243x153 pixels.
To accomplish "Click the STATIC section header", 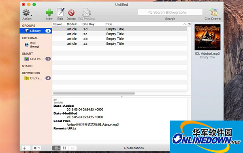I will [x=27, y=66].
